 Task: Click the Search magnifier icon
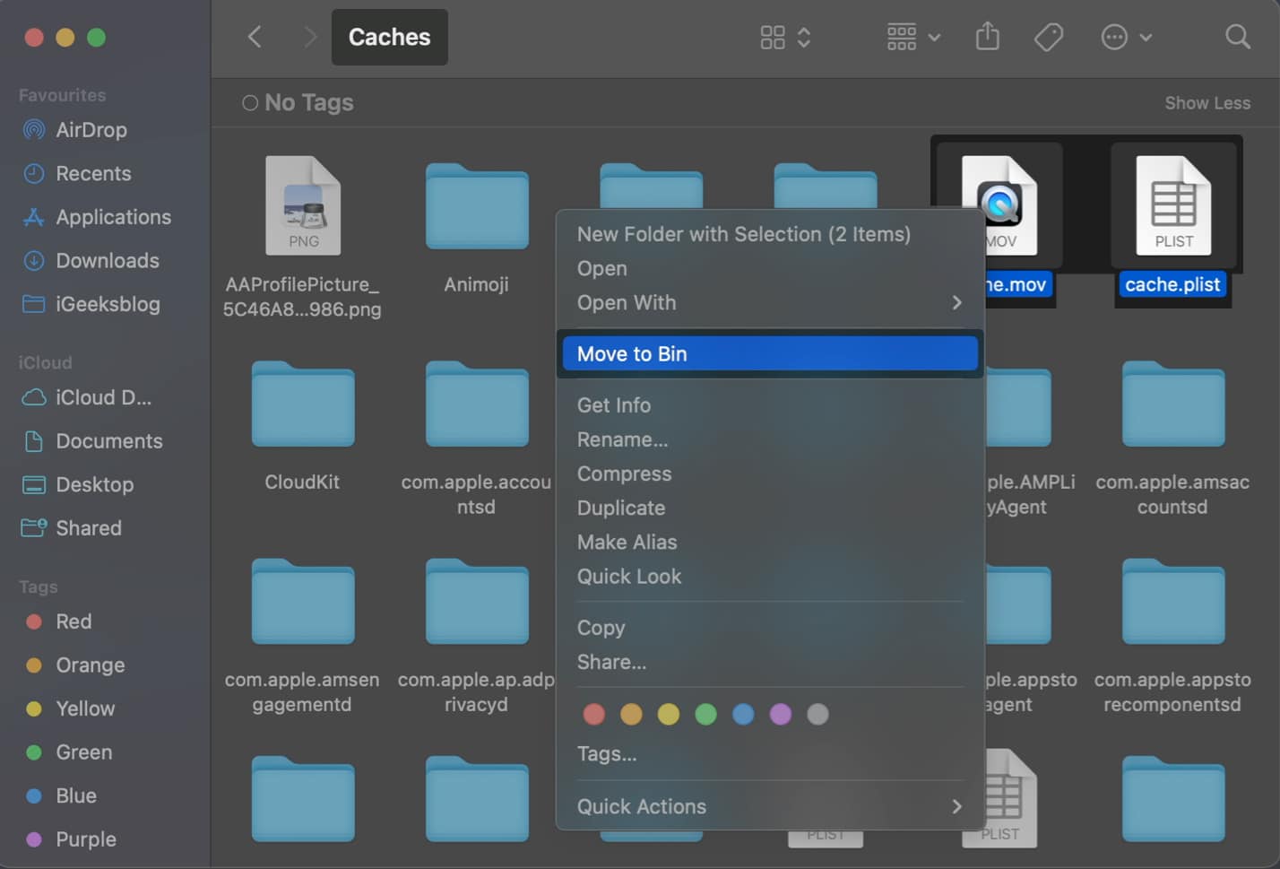(x=1237, y=37)
